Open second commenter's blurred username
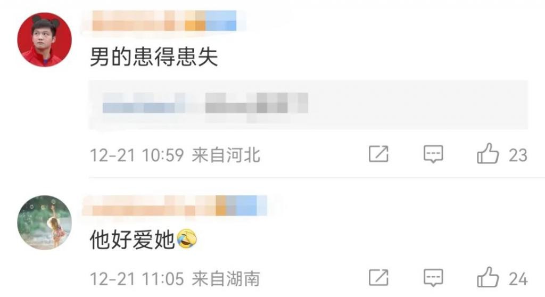This screenshot has height=297, width=545. pyautogui.click(x=175, y=205)
